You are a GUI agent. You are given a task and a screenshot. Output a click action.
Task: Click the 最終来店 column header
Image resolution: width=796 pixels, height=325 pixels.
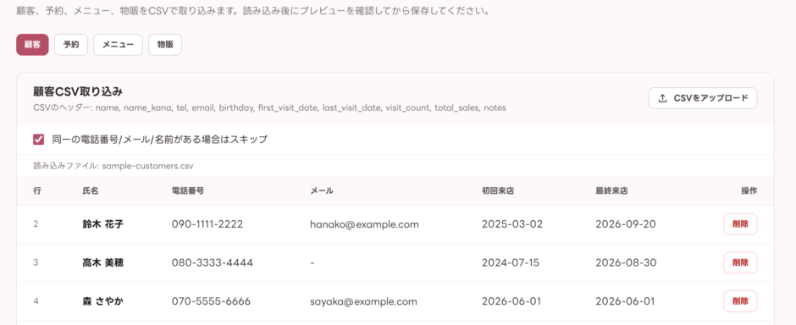click(x=611, y=191)
